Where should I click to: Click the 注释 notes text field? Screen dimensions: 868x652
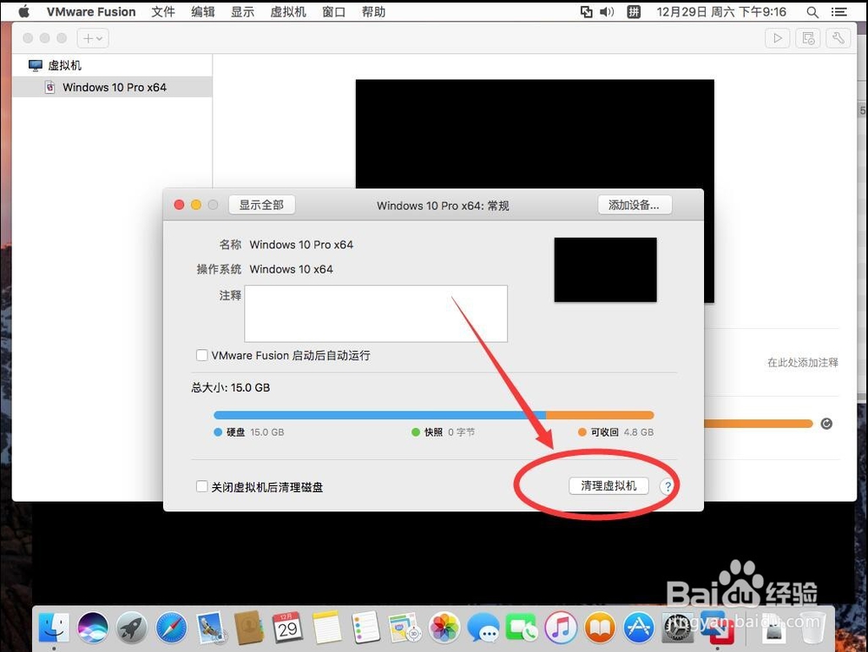pyautogui.click(x=376, y=313)
